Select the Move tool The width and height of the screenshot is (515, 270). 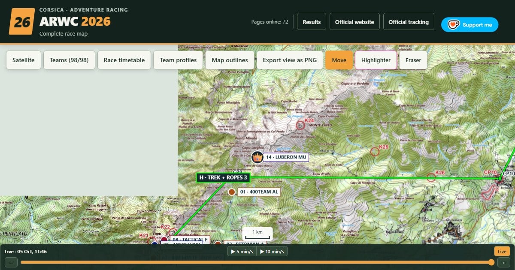tap(339, 60)
